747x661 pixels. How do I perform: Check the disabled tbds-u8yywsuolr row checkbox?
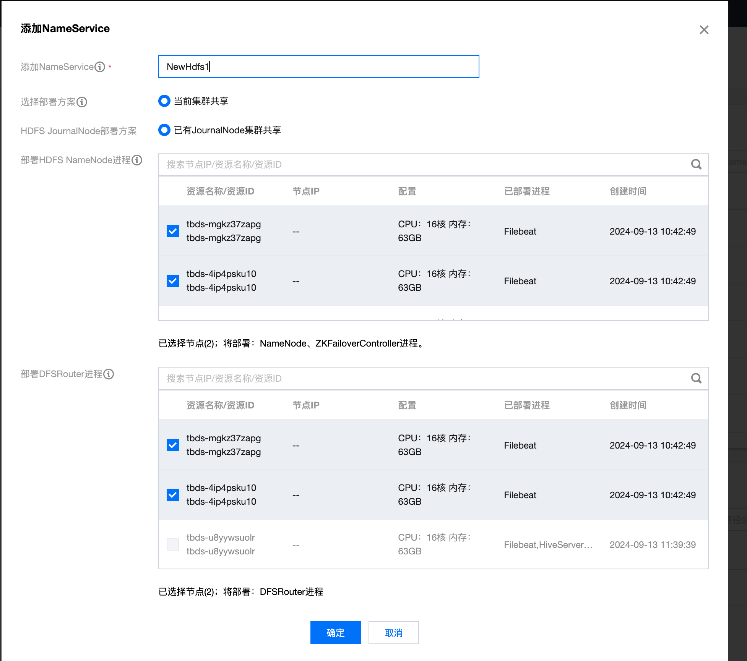tap(173, 544)
